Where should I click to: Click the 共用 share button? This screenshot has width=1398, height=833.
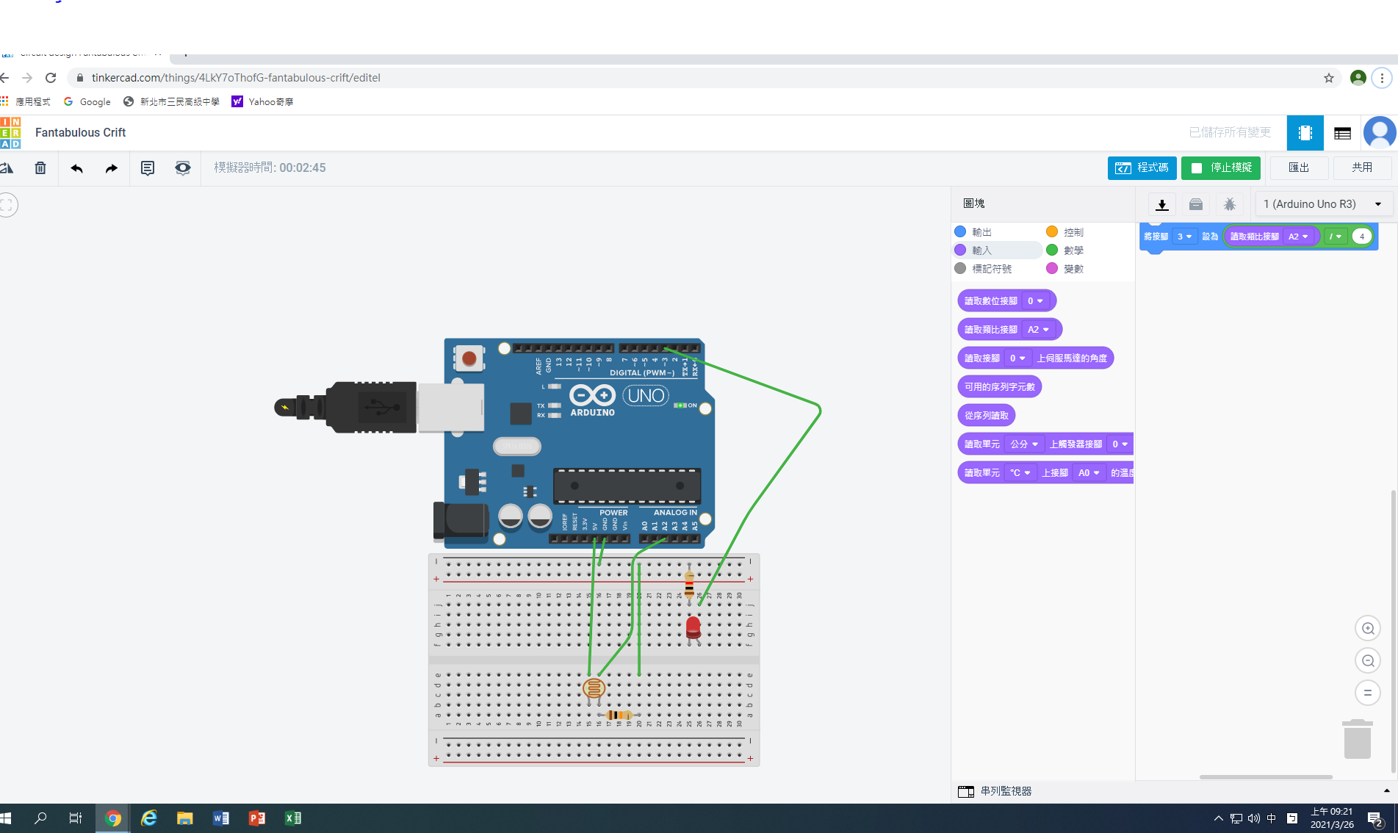(1361, 168)
